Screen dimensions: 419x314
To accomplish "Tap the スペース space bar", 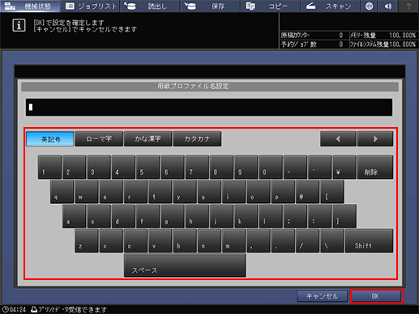I will click(x=185, y=265).
